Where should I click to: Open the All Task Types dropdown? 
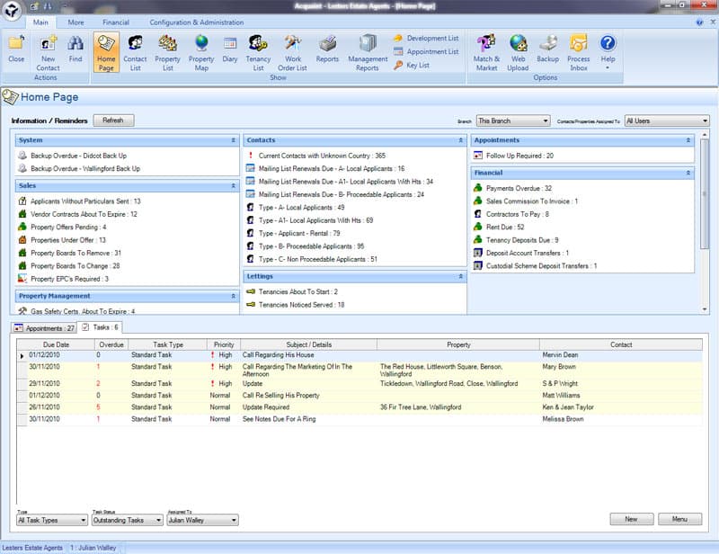coord(49,520)
